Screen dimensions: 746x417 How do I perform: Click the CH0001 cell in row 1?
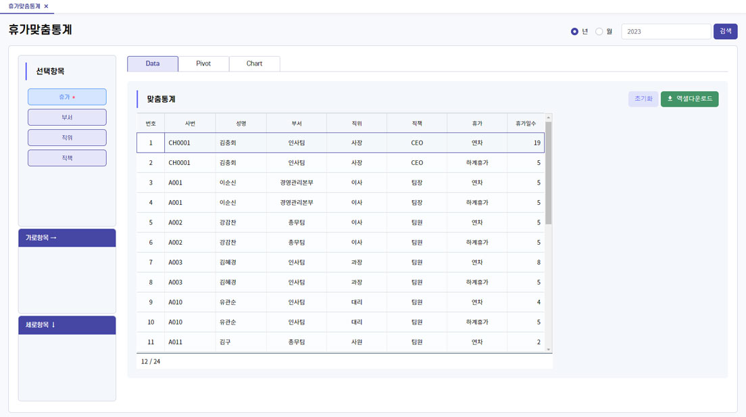(x=191, y=143)
